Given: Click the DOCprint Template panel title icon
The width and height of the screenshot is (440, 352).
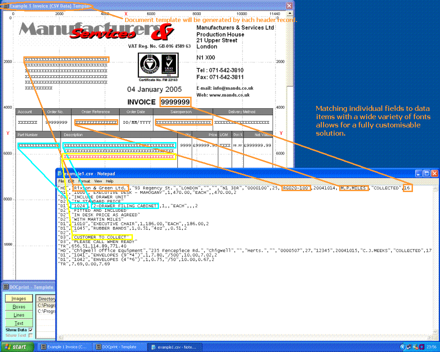Looking at the screenshot, I should [6, 287].
